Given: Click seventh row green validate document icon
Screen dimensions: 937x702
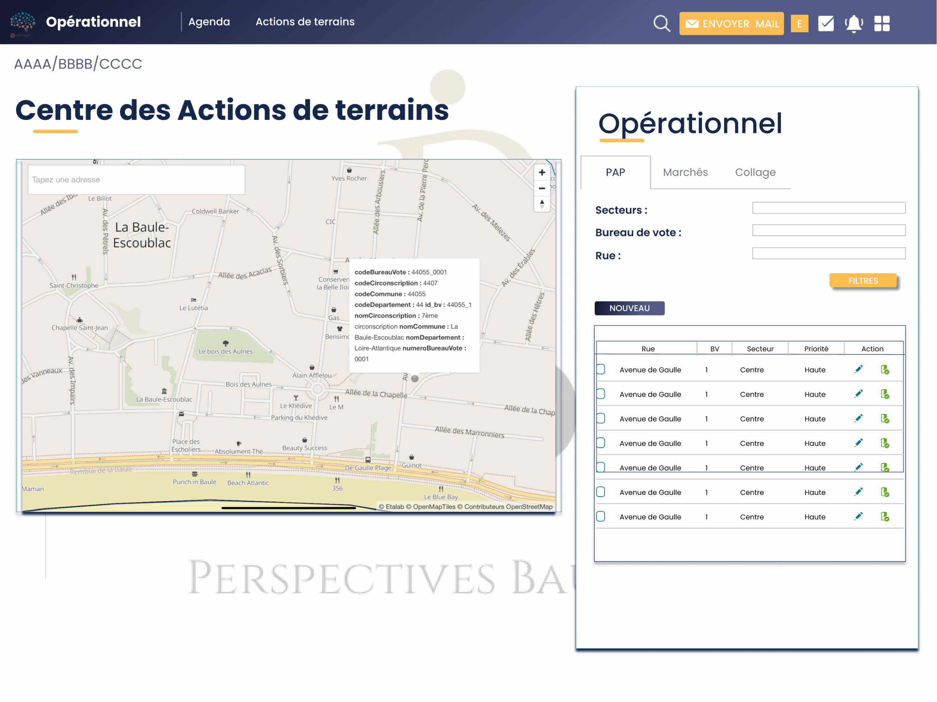Looking at the screenshot, I should tap(885, 517).
